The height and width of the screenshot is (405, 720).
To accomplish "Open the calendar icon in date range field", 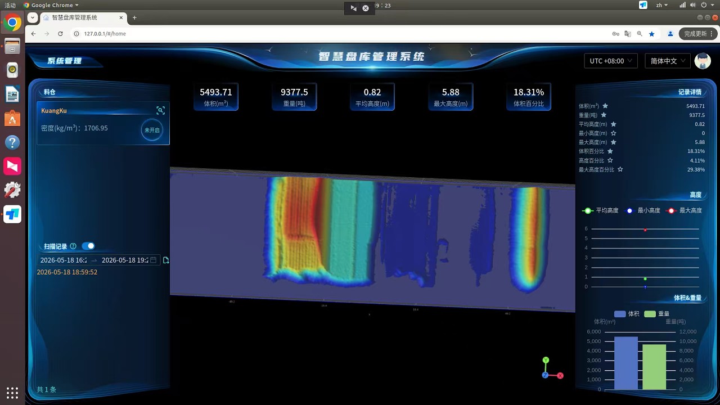I will [154, 260].
